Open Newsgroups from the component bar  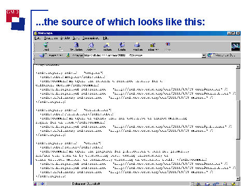tap(216, 184)
